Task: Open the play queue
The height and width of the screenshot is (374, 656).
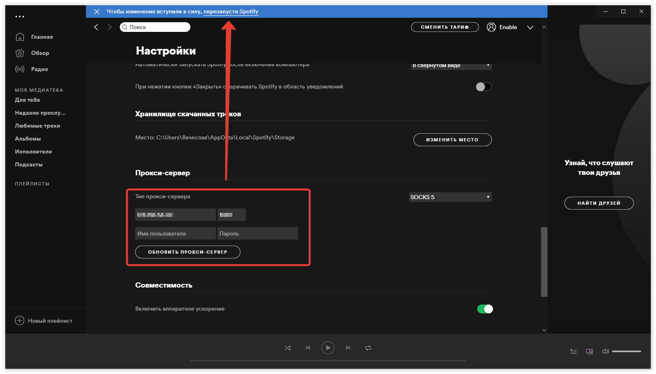Action: (x=574, y=351)
